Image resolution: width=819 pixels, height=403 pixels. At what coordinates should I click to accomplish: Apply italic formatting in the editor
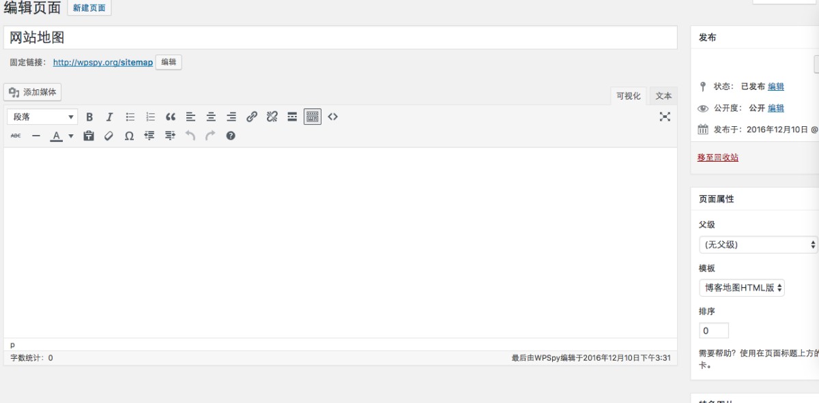point(109,117)
